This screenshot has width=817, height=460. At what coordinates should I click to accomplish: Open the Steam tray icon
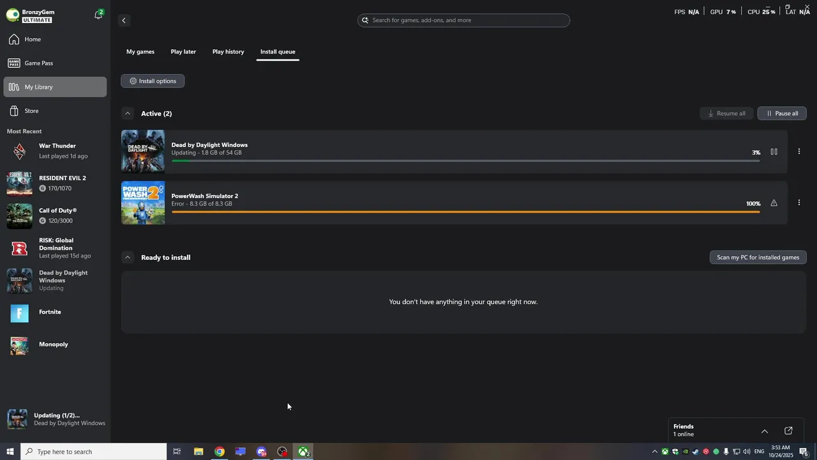coord(696,452)
